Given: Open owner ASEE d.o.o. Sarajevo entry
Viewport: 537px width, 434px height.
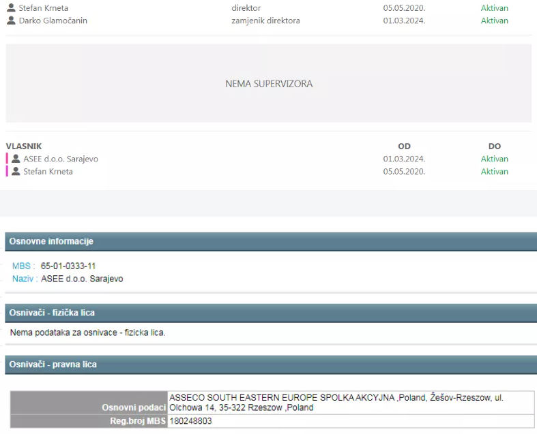Looking at the screenshot, I should click(x=61, y=159).
